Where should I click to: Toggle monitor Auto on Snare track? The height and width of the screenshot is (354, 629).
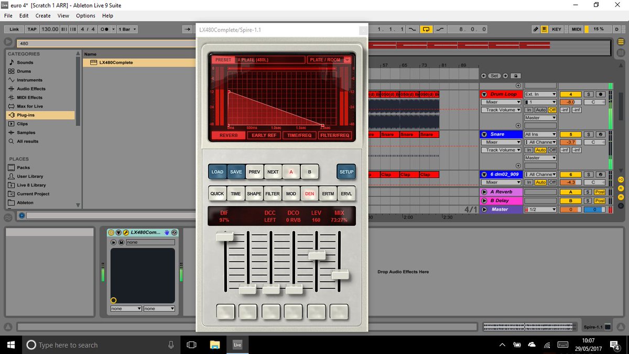pos(540,150)
